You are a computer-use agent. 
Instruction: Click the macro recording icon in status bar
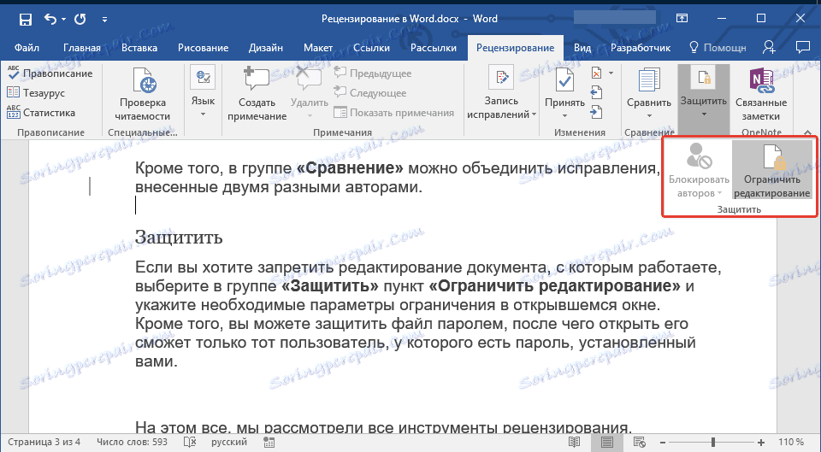(269, 443)
